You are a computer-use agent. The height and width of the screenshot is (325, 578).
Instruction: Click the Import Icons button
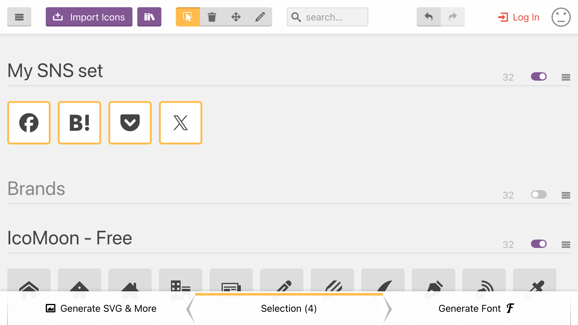(x=89, y=17)
